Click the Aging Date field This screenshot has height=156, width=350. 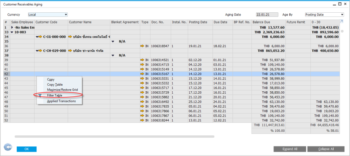(267, 15)
